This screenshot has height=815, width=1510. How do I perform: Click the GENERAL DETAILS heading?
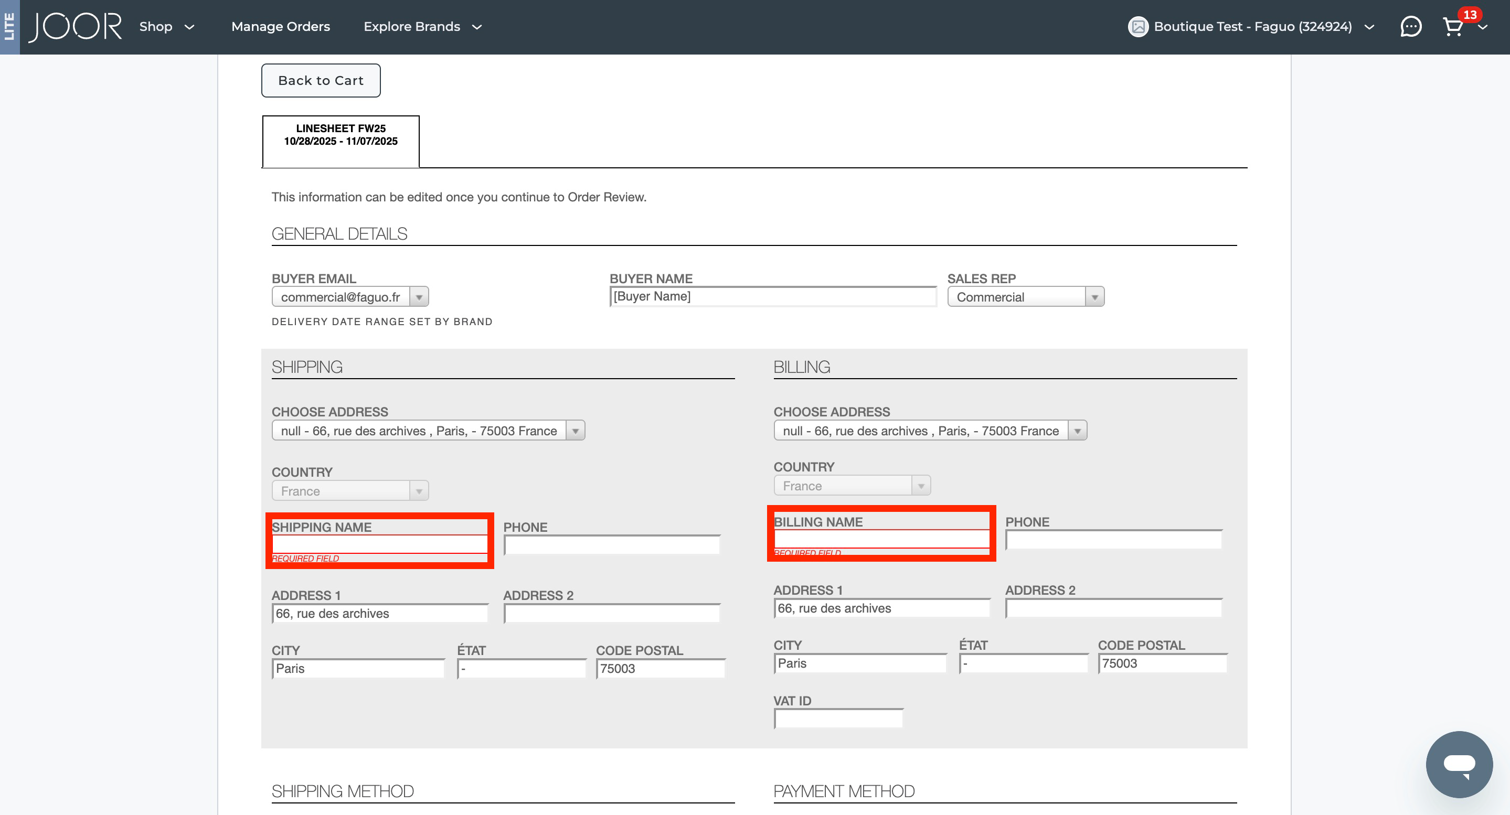[x=339, y=234]
